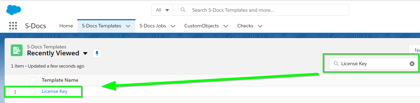The image size is (420, 103).
Task: Open the All search scope dropdown
Action: (162, 10)
